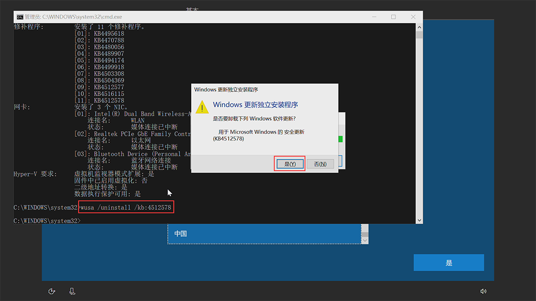The height and width of the screenshot is (301, 536).
Task: Click the (KB4512578) text in dialog
Action: click(228, 138)
